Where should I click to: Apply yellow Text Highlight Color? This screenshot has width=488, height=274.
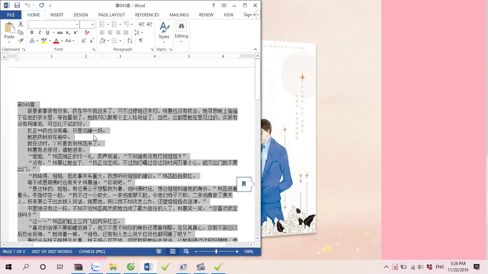44,41
